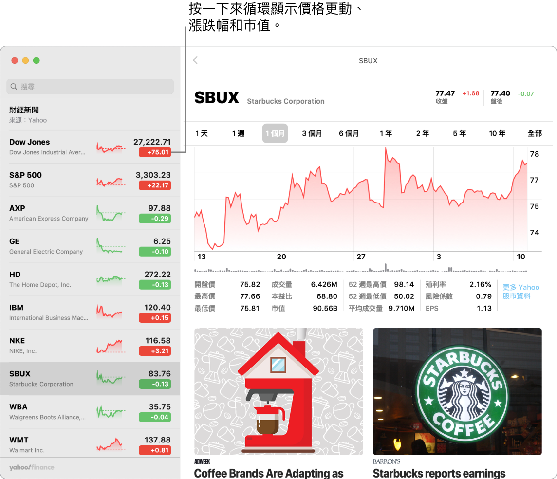
Task: Select the Dow Jones watchlist row
Action: pos(90,147)
